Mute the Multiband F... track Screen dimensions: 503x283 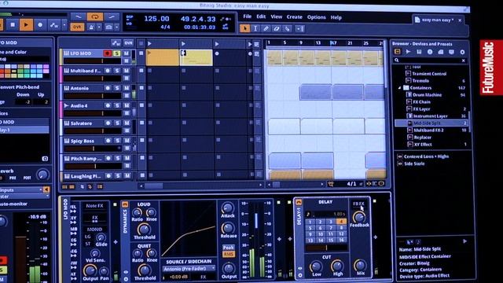(x=127, y=71)
